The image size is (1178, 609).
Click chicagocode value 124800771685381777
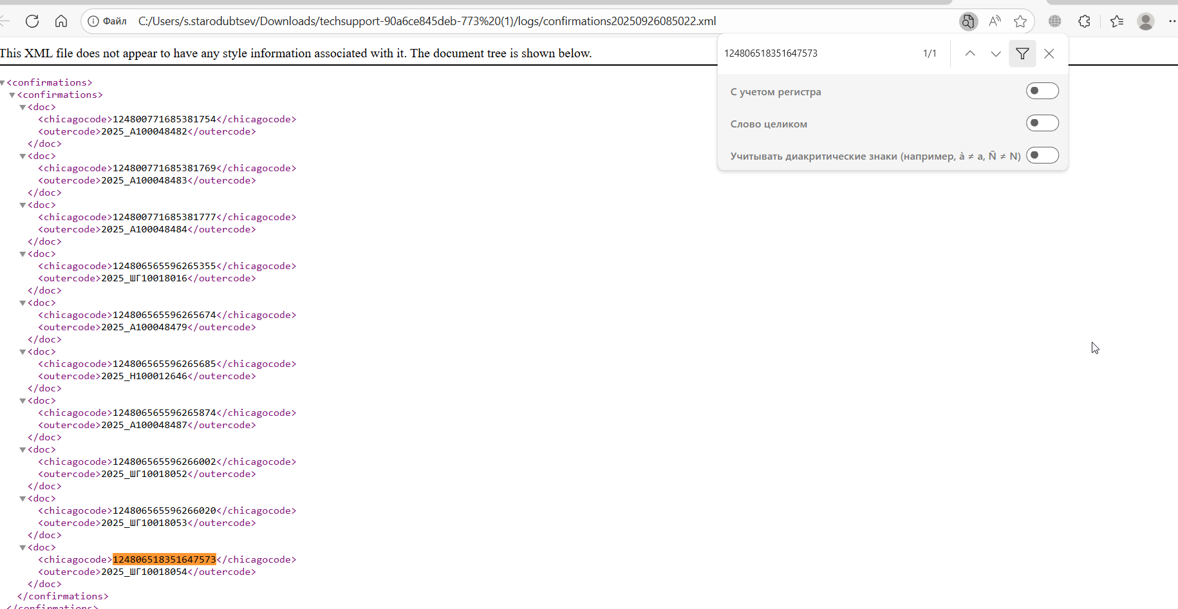(x=164, y=217)
